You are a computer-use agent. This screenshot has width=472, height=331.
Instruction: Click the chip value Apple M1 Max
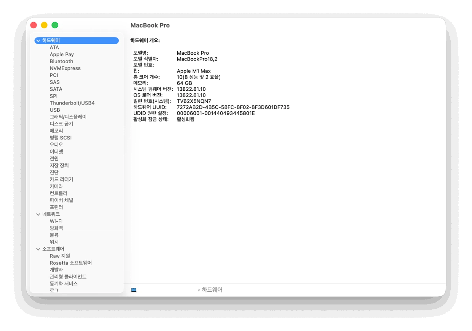pyautogui.click(x=194, y=71)
